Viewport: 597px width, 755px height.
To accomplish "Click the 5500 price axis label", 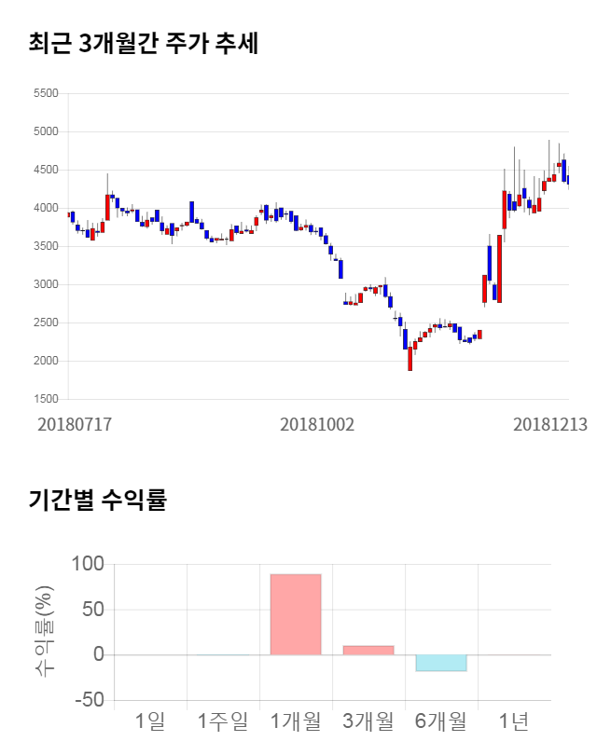I will (x=45, y=93).
